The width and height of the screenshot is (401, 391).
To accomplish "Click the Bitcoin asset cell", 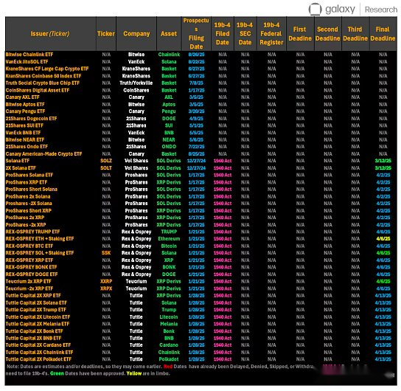I will click(x=169, y=246).
